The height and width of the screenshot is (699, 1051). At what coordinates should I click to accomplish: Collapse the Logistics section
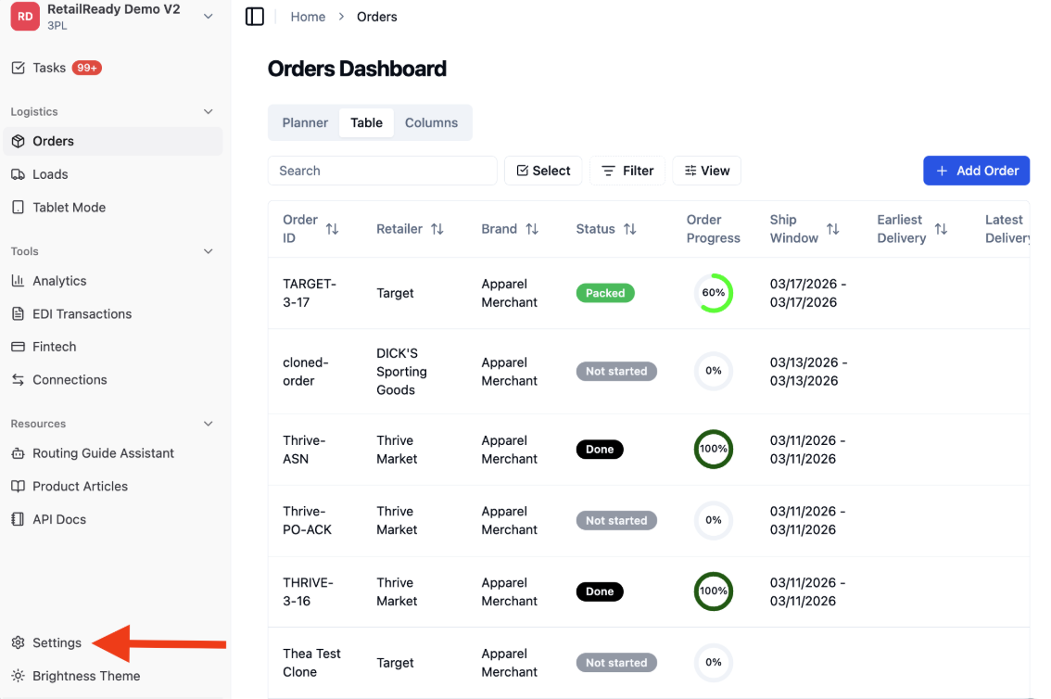coord(208,112)
